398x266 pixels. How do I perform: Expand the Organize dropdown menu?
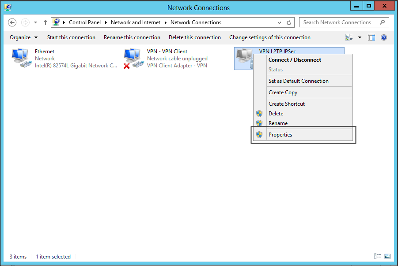click(x=23, y=37)
